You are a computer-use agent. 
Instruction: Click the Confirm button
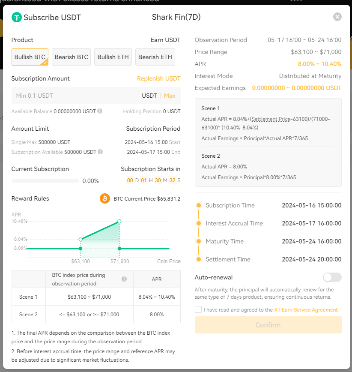point(268,325)
